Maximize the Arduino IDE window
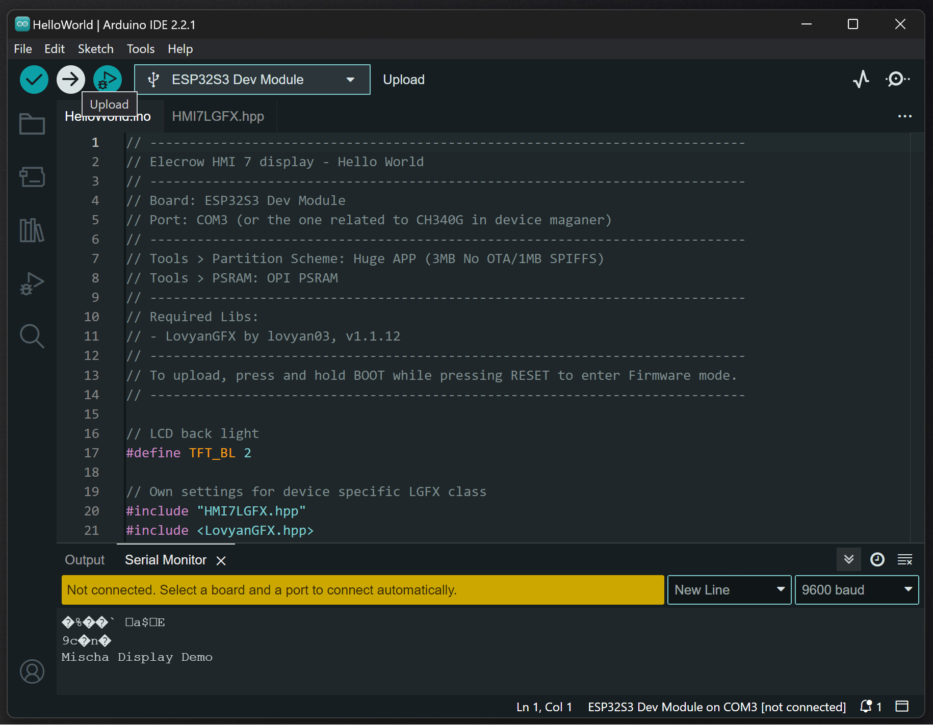 pos(853,24)
